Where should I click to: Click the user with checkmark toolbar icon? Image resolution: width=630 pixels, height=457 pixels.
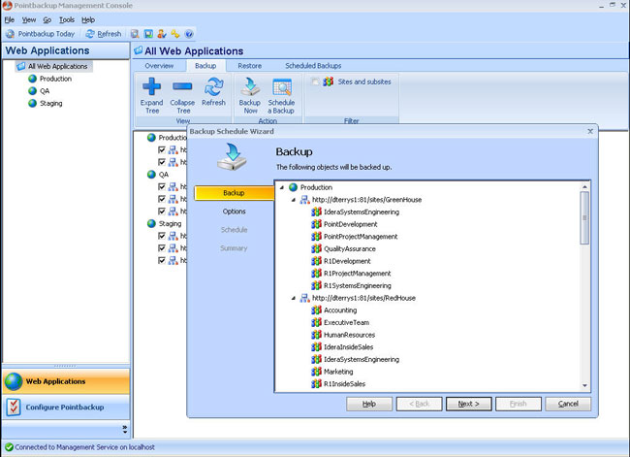tap(162, 34)
